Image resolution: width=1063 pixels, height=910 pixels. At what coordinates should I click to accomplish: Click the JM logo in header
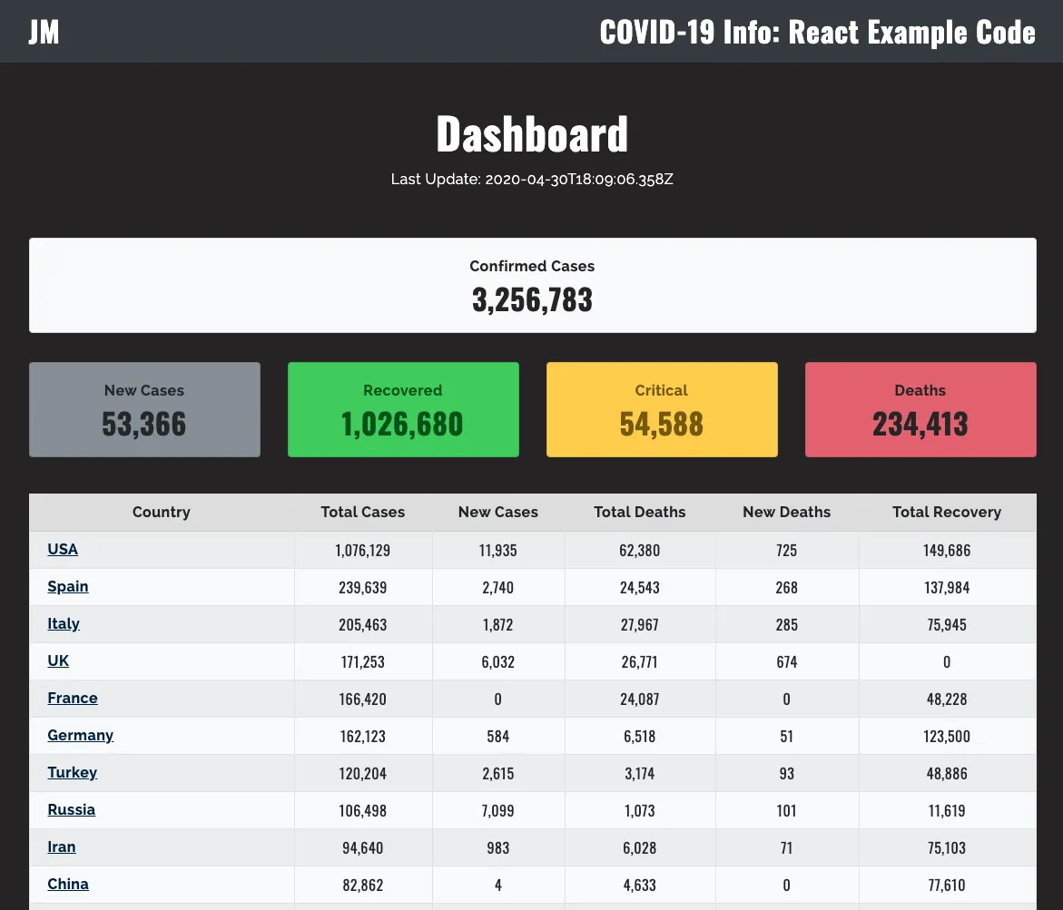click(44, 32)
